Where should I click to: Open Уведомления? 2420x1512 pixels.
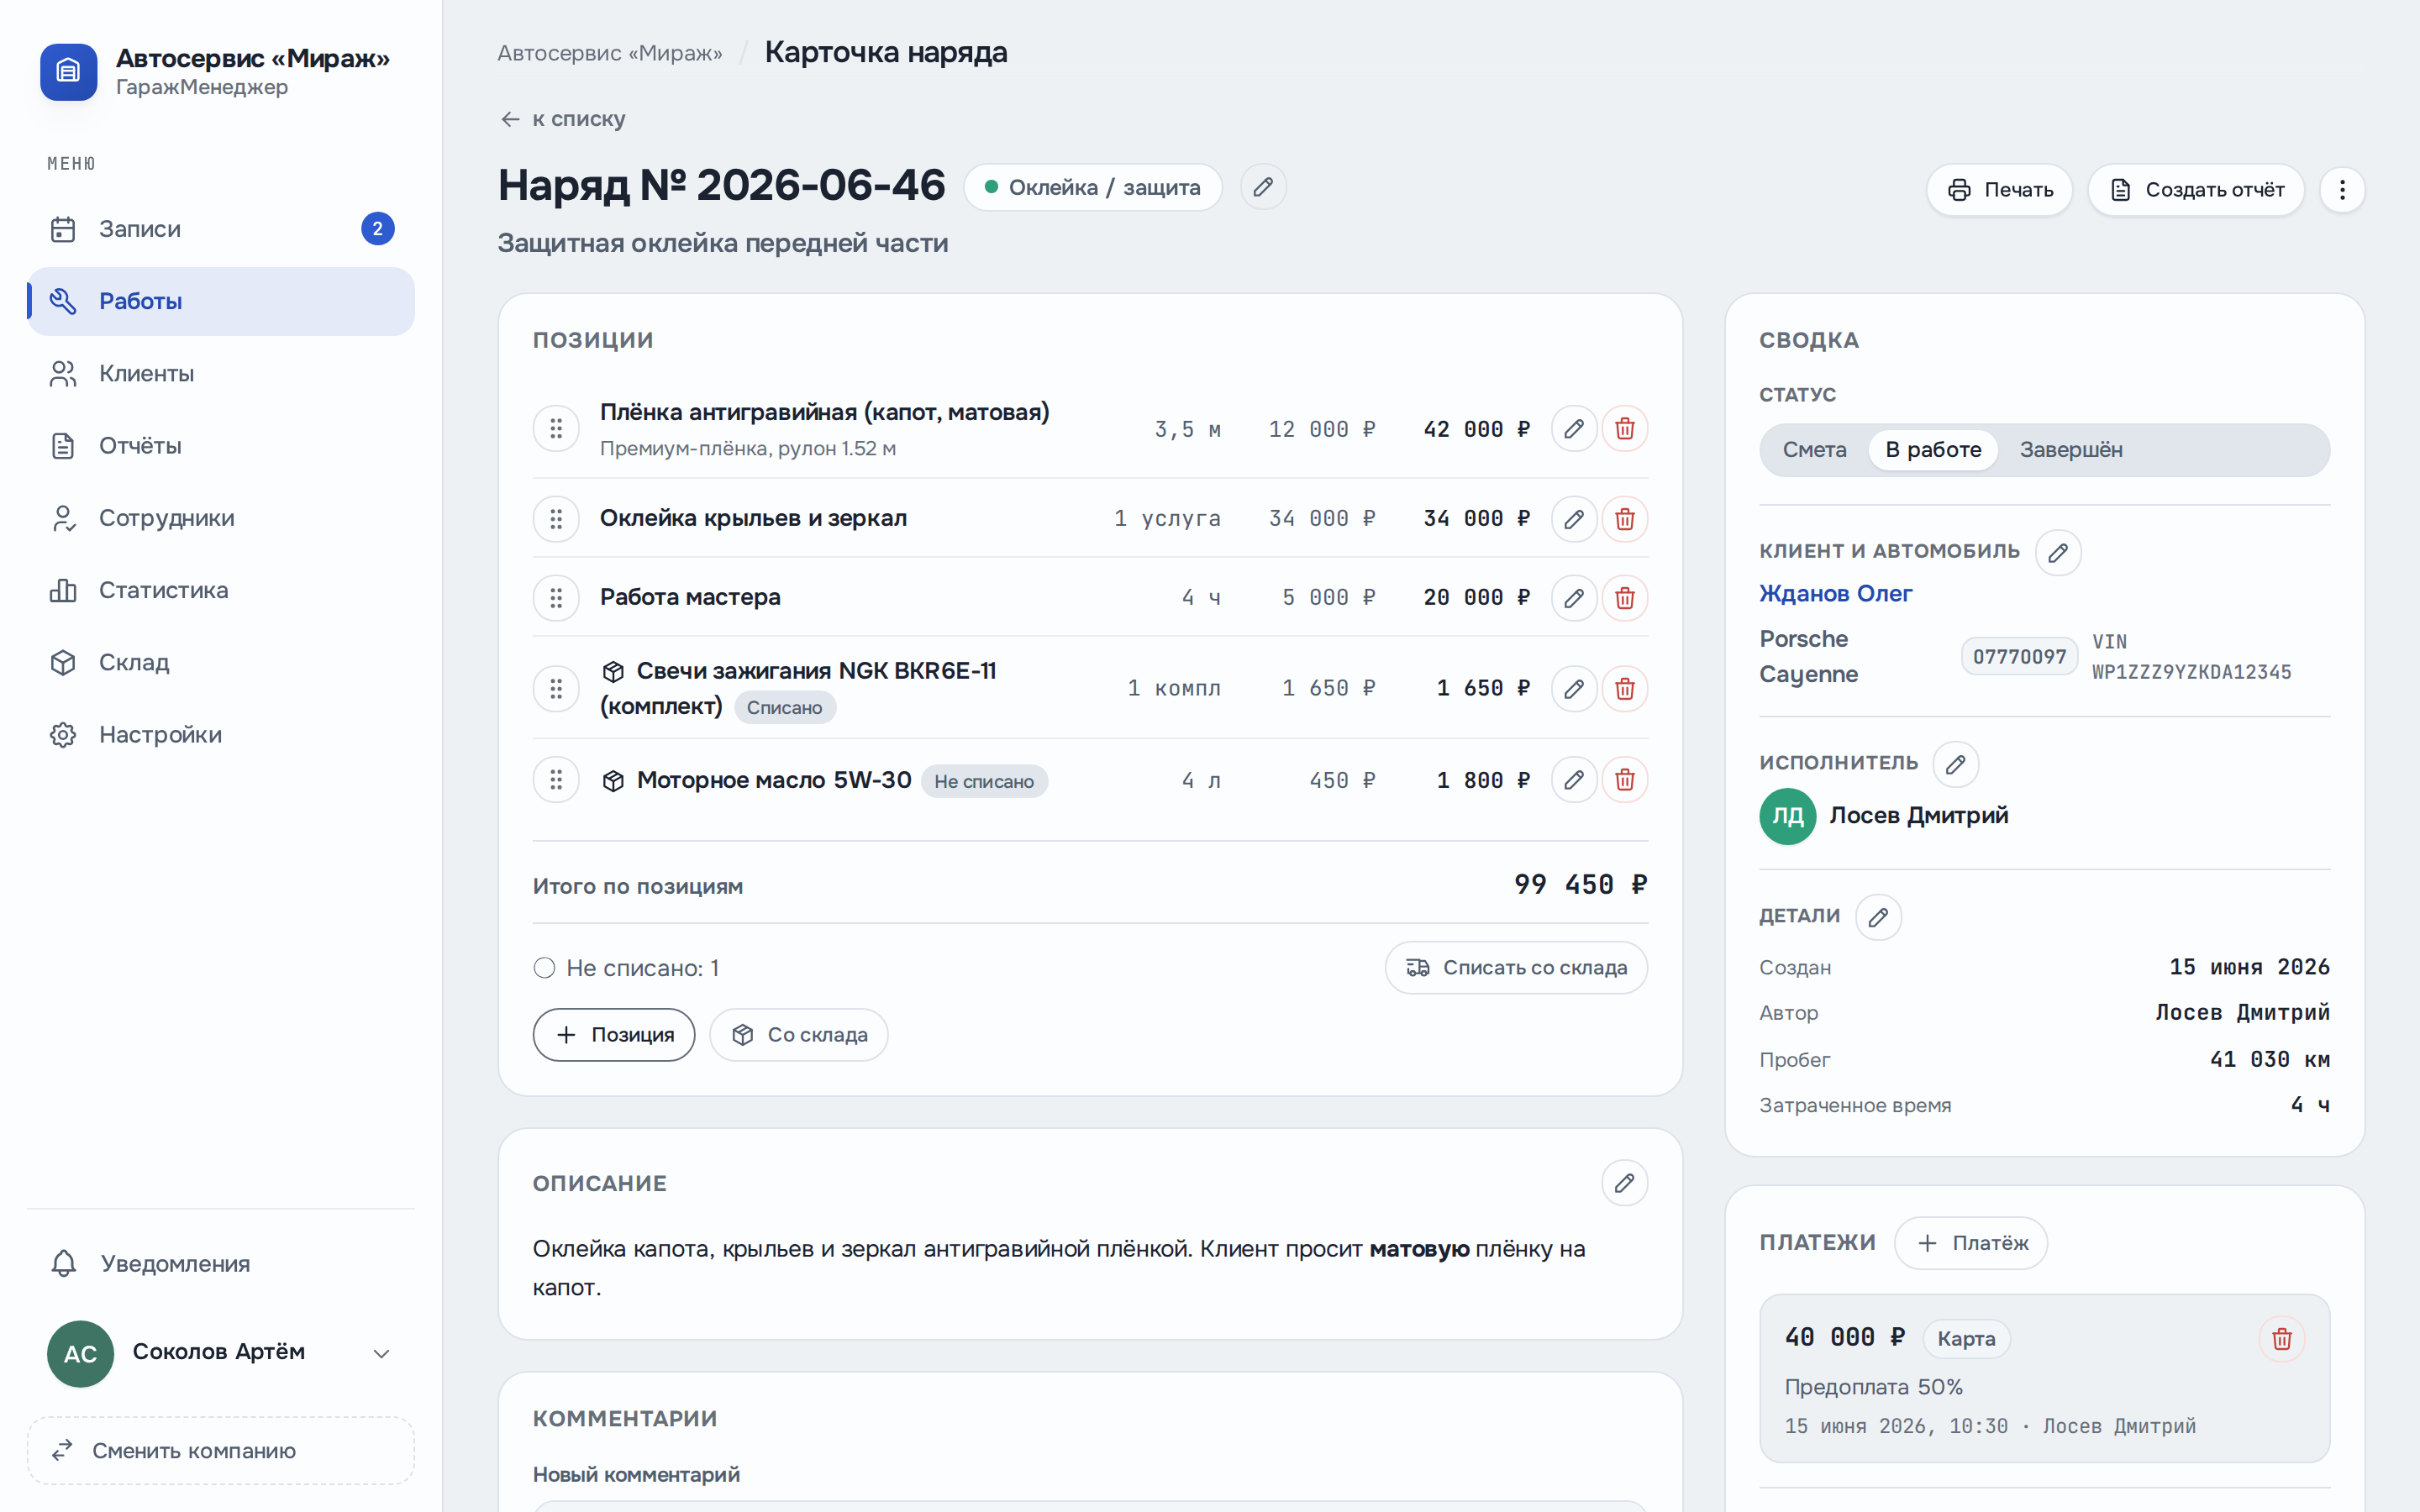pos(221,1264)
